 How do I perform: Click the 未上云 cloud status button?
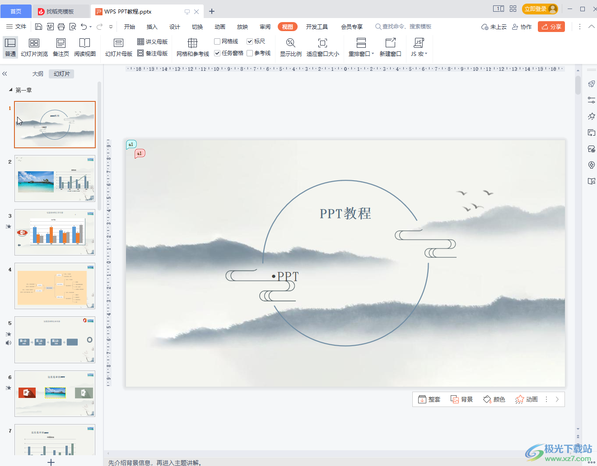coord(494,27)
